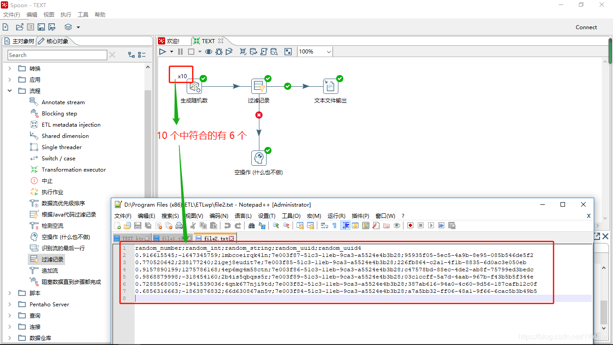Open the 文件(F) menu in Spoon
Screen dimensions: 613x345
tap(12, 15)
